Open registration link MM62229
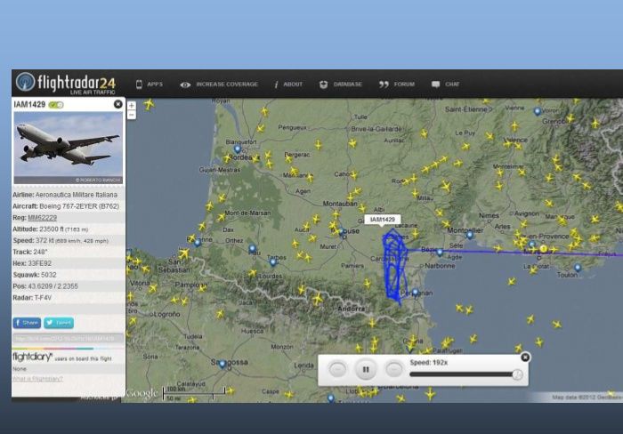The image size is (623, 434). point(42,218)
